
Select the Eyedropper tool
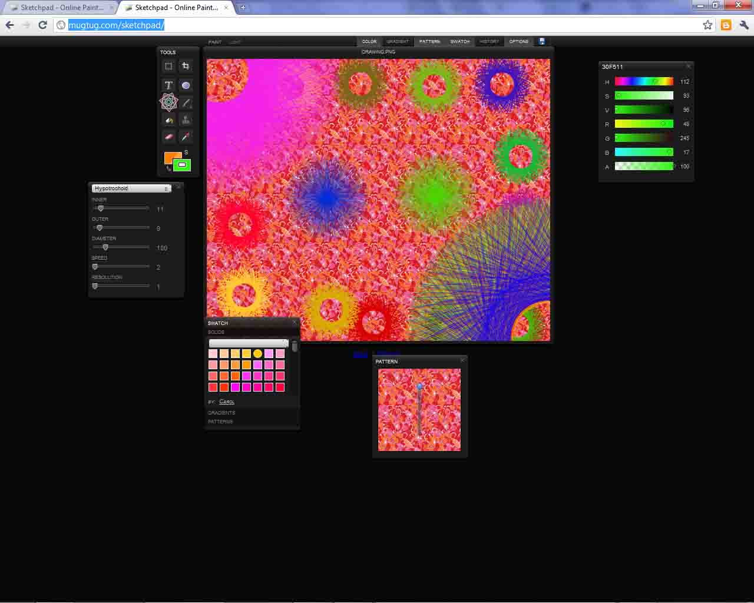pyautogui.click(x=186, y=137)
